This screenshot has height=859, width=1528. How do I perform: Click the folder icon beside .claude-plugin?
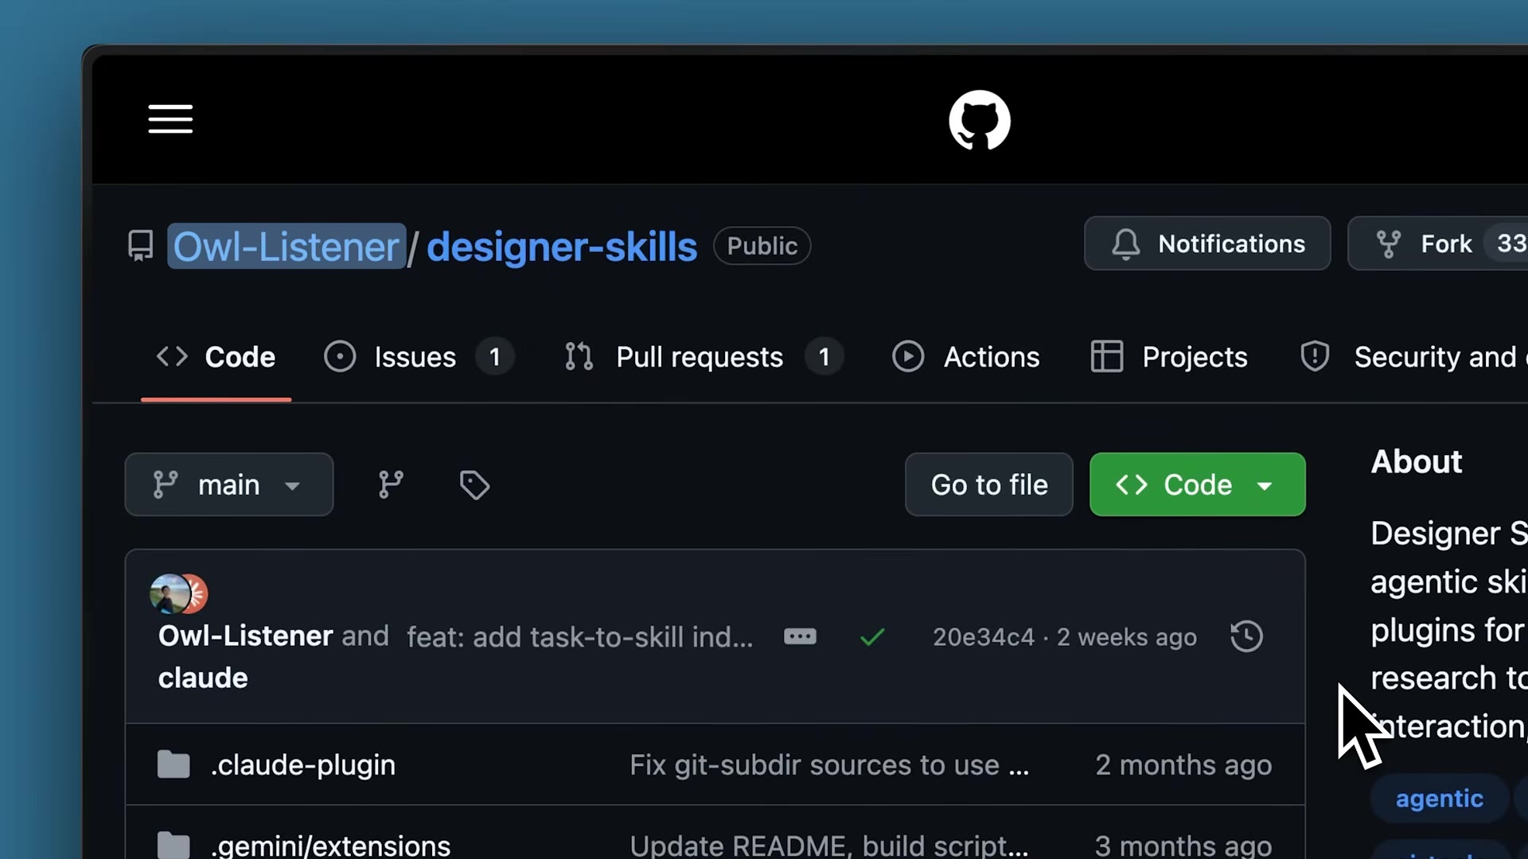coord(173,764)
